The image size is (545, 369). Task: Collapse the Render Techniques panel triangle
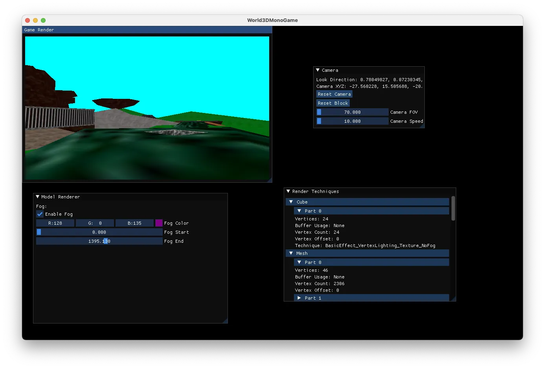tap(288, 191)
